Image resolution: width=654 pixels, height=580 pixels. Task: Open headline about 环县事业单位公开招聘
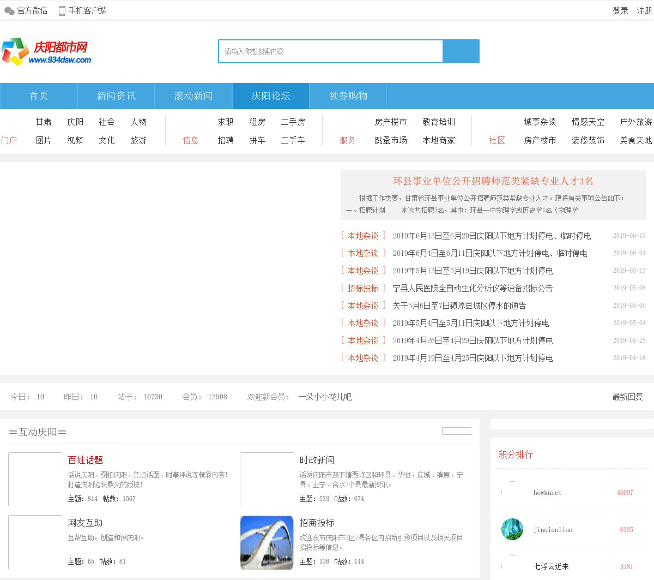[493, 181]
